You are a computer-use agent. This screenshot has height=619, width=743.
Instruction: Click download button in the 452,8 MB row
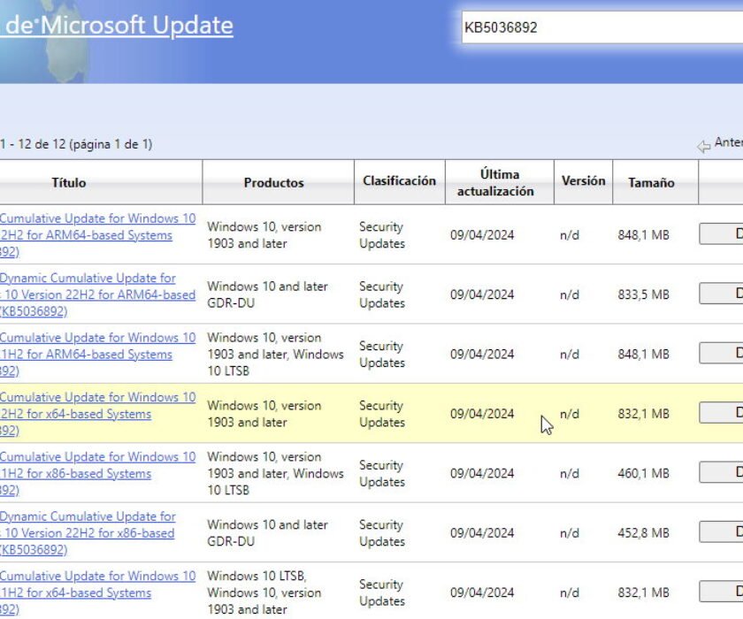(x=721, y=532)
